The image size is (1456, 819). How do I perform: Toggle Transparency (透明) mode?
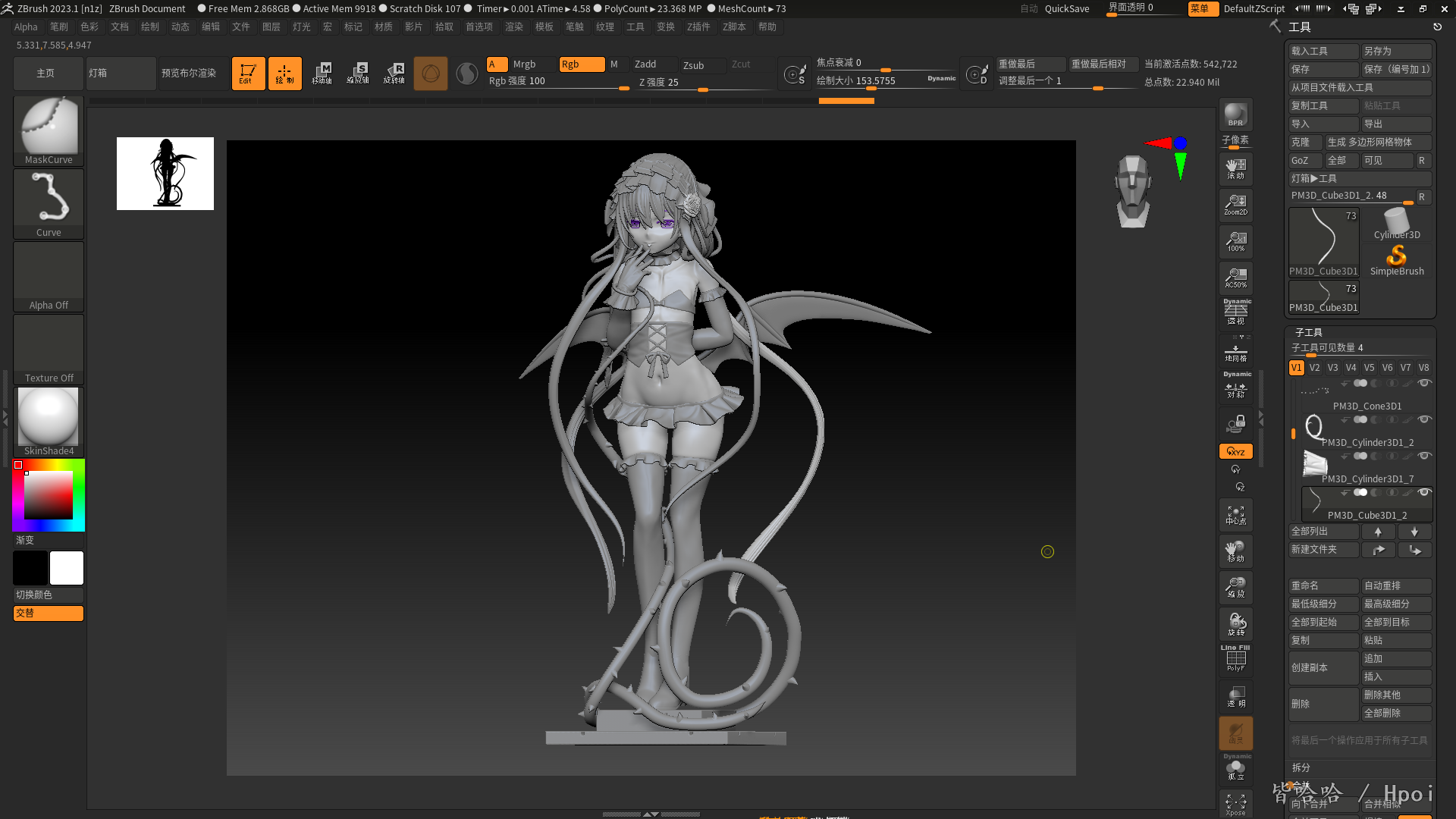tap(1235, 696)
